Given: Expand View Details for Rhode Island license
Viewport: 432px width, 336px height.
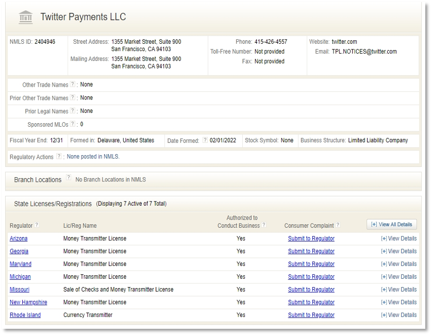Looking at the screenshot, I should [398, 315].
